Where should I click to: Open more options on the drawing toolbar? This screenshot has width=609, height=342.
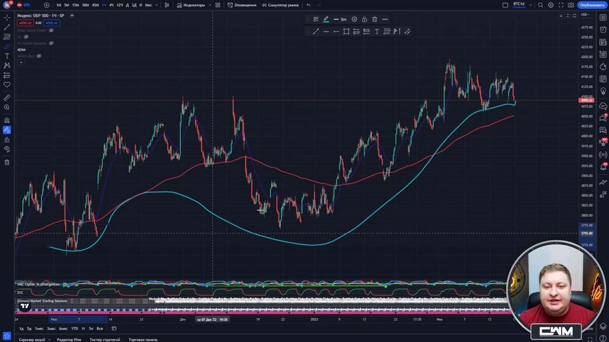tap(385, 19)
